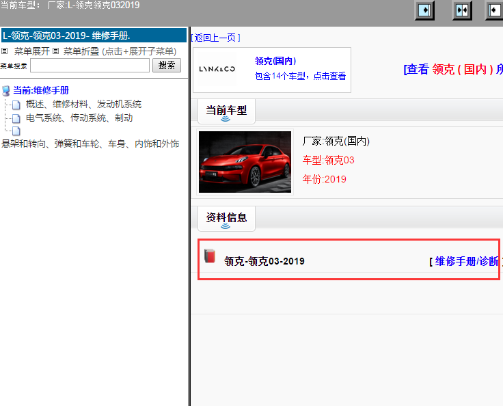Focus the 菜单搜索 input field
The width and height of the screenshot is (503, 406).
click(x=90, y=66)
